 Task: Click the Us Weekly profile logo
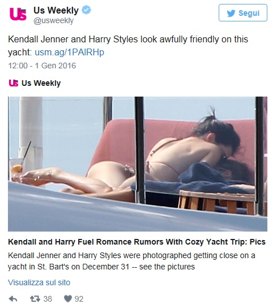click(x=18, y=14)
